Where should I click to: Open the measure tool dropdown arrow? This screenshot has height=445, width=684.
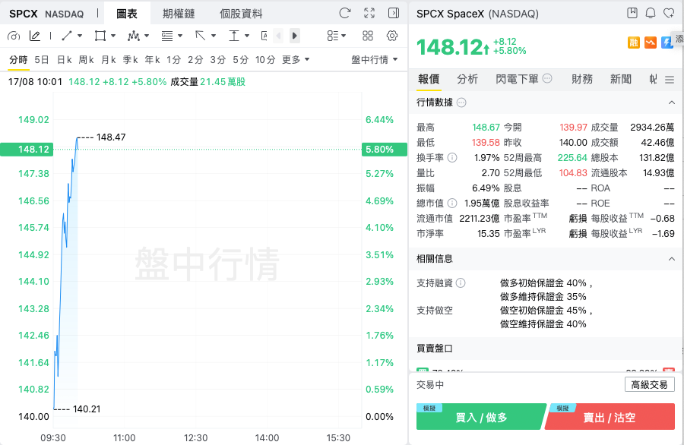(x=247, y=36)
